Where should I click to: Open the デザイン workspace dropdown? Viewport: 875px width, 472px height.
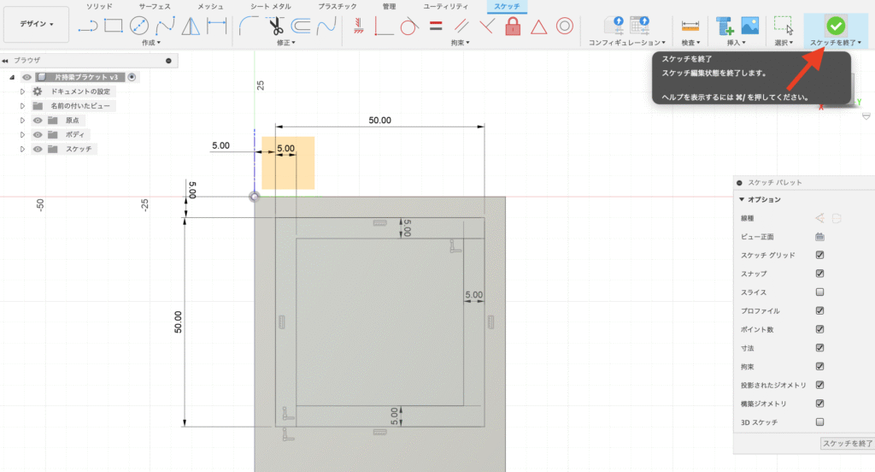36,25
